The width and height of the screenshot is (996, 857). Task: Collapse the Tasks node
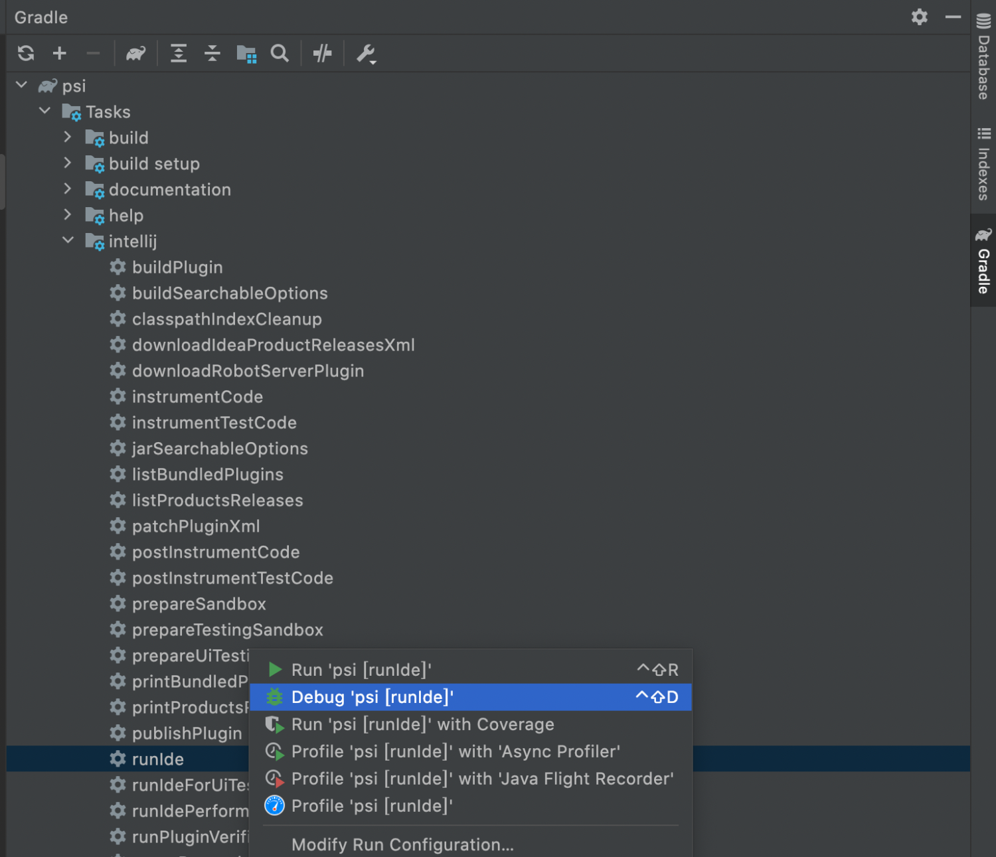click(45, 111)
